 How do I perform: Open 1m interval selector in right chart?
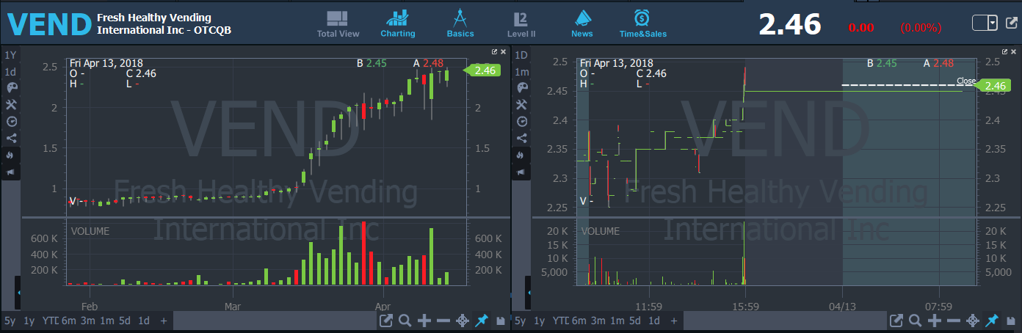coord(521,72)
